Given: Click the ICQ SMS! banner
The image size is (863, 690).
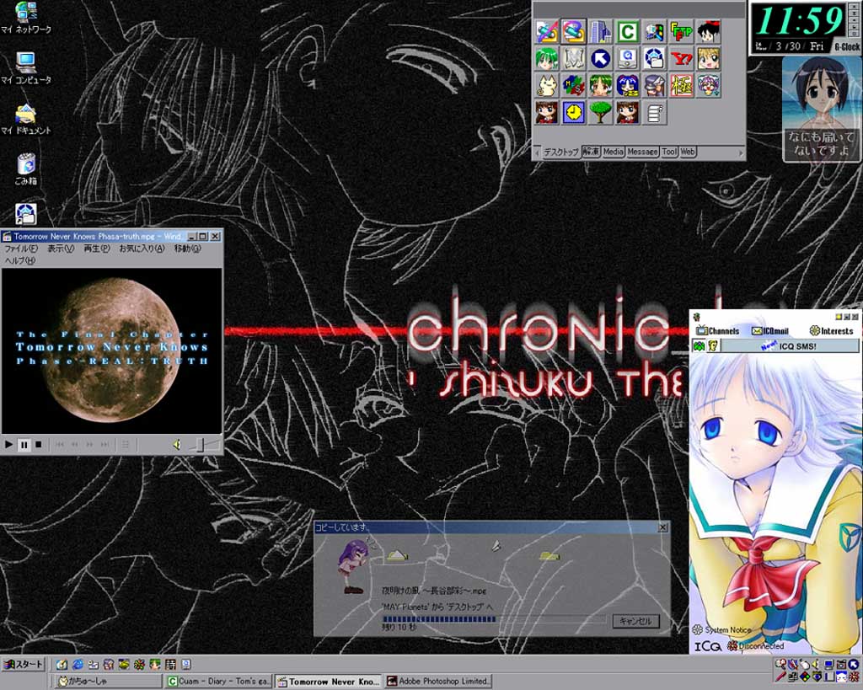Looking at the screenshot, I should 790,346.
